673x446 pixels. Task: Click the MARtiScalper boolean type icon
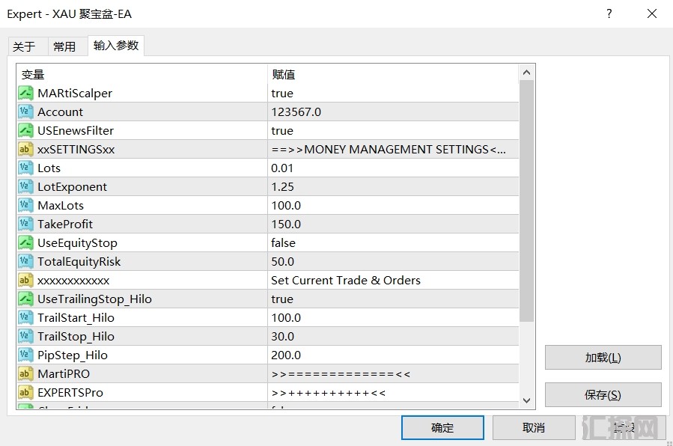point(25,93)
